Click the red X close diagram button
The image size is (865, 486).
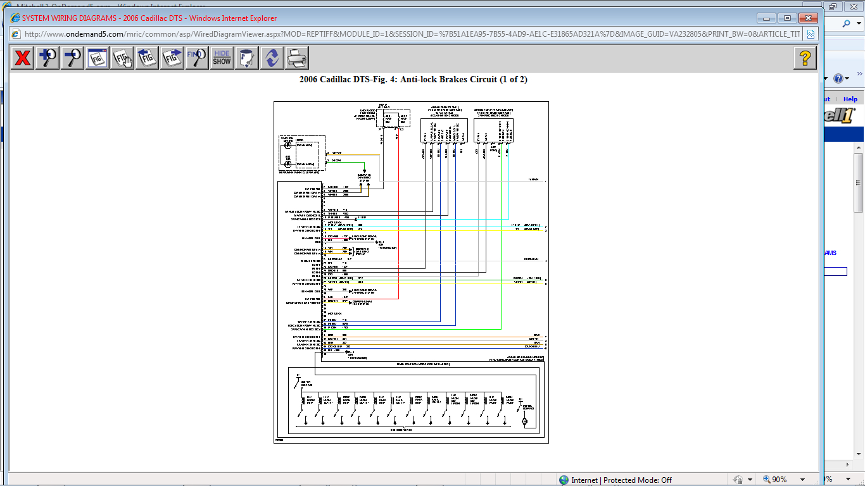click(x=22, y=58)
